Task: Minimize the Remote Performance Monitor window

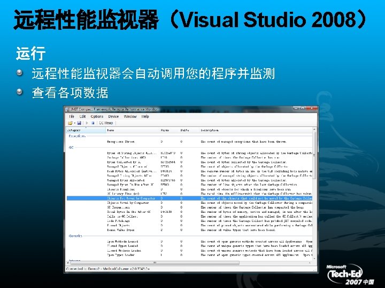Action: 296,108
